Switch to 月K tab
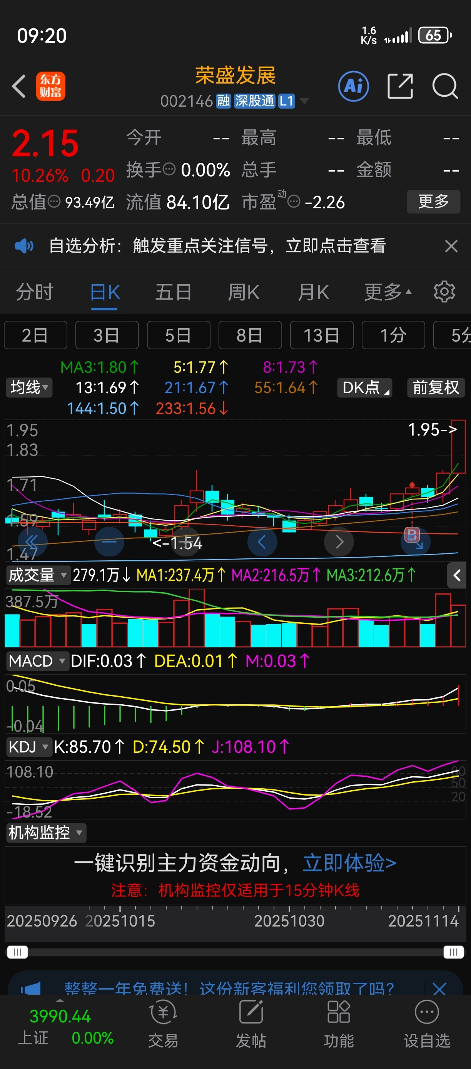 tap(314, 292)
